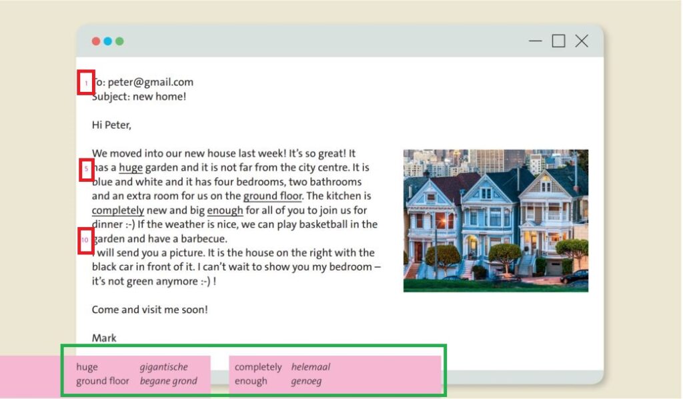The height and width of the screenshot is (399, 683).
Task: Select the translation 'helemaal' in glossary
Action: point(310,367)
